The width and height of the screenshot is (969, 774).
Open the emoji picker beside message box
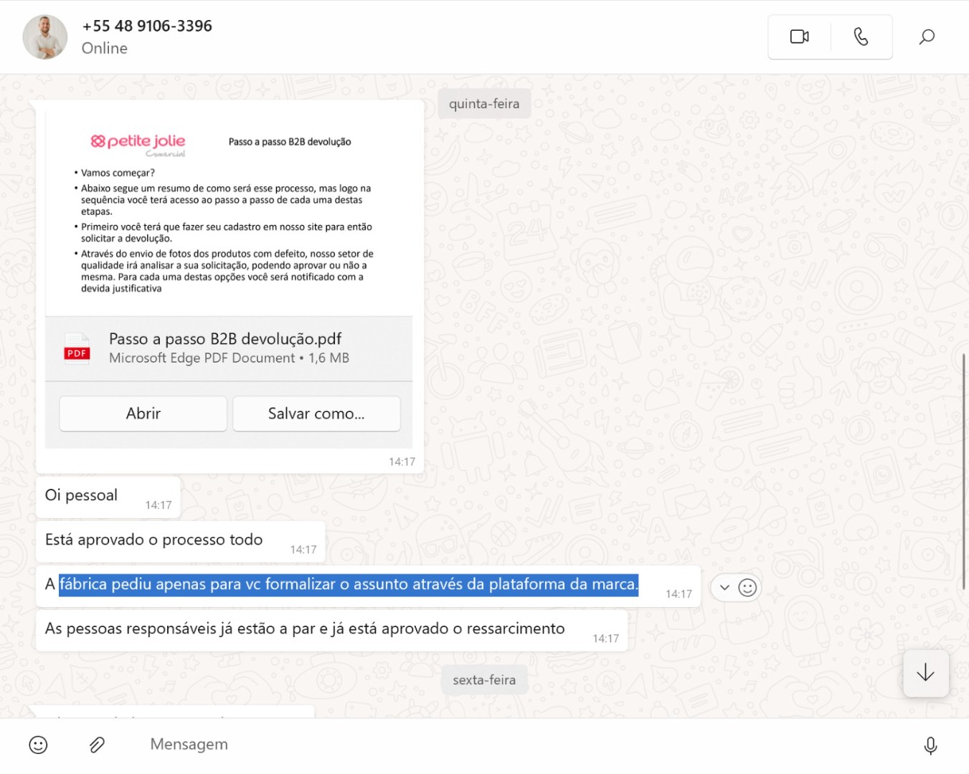38,745
